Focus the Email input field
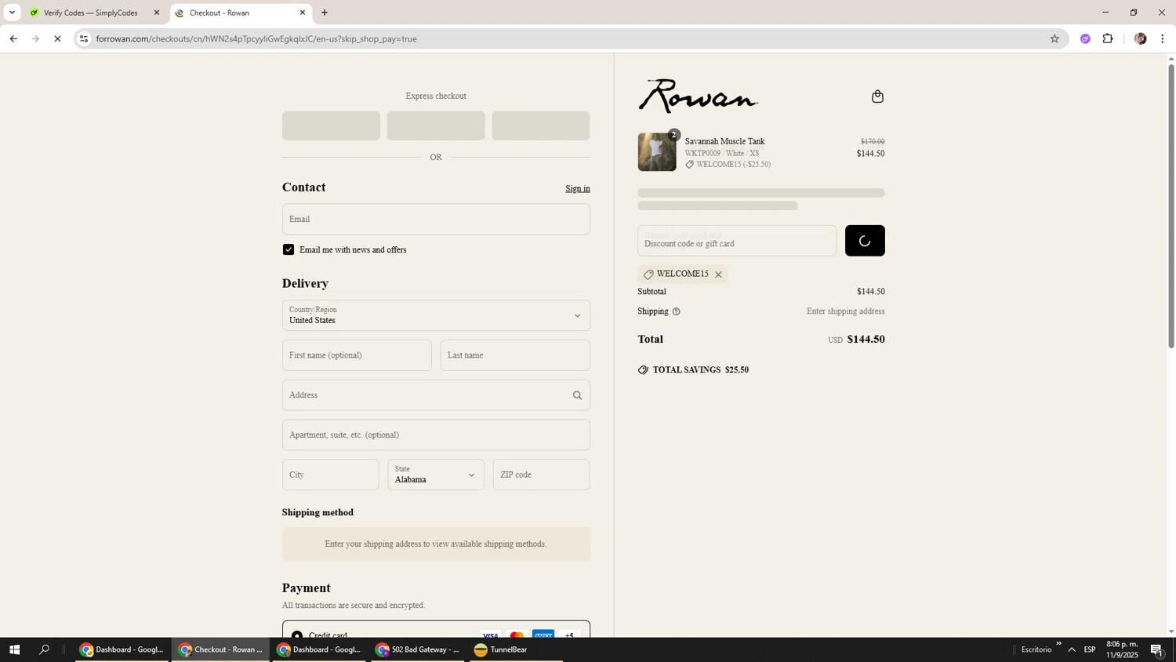 tap(436, 219)
